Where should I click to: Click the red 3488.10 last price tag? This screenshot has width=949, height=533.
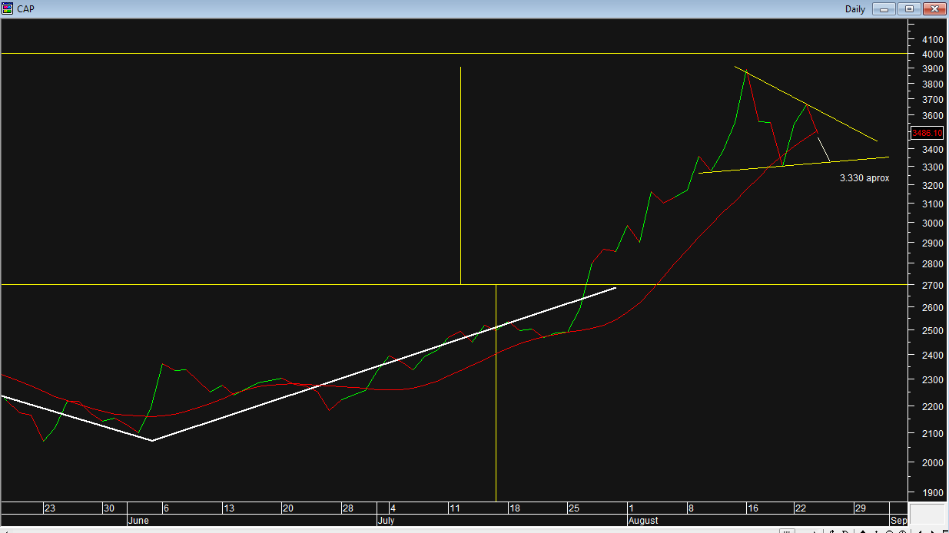tap(927, 133)
